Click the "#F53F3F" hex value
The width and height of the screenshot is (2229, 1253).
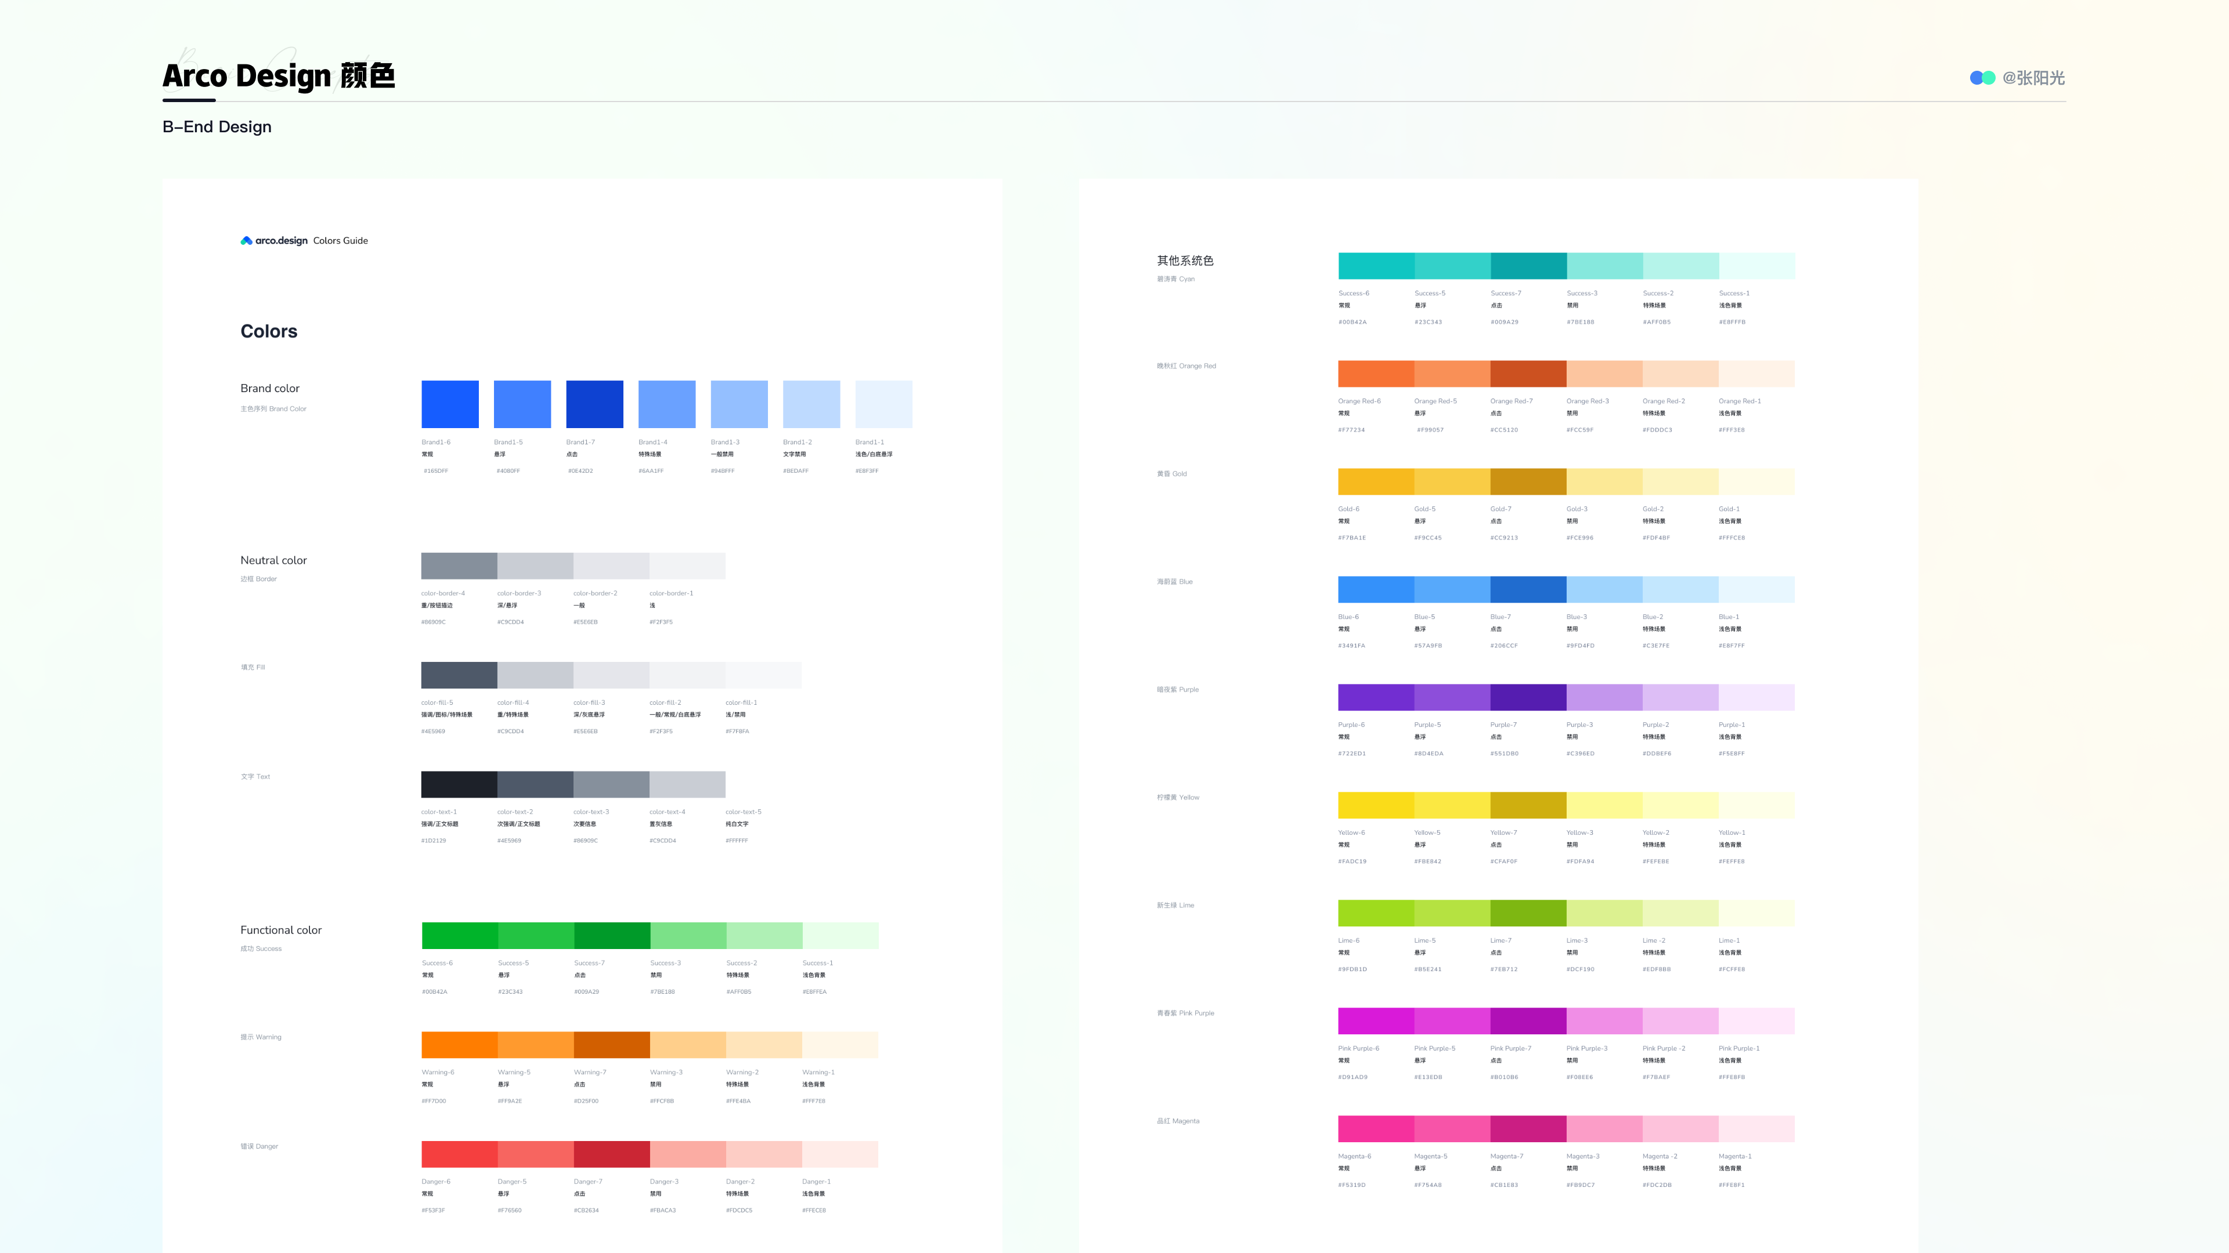434,1211
